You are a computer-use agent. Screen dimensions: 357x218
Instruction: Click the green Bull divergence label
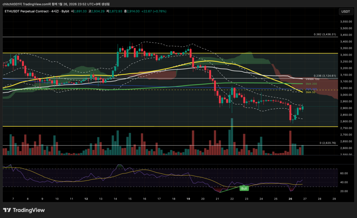pyautogui.click(x=244, y=188)
